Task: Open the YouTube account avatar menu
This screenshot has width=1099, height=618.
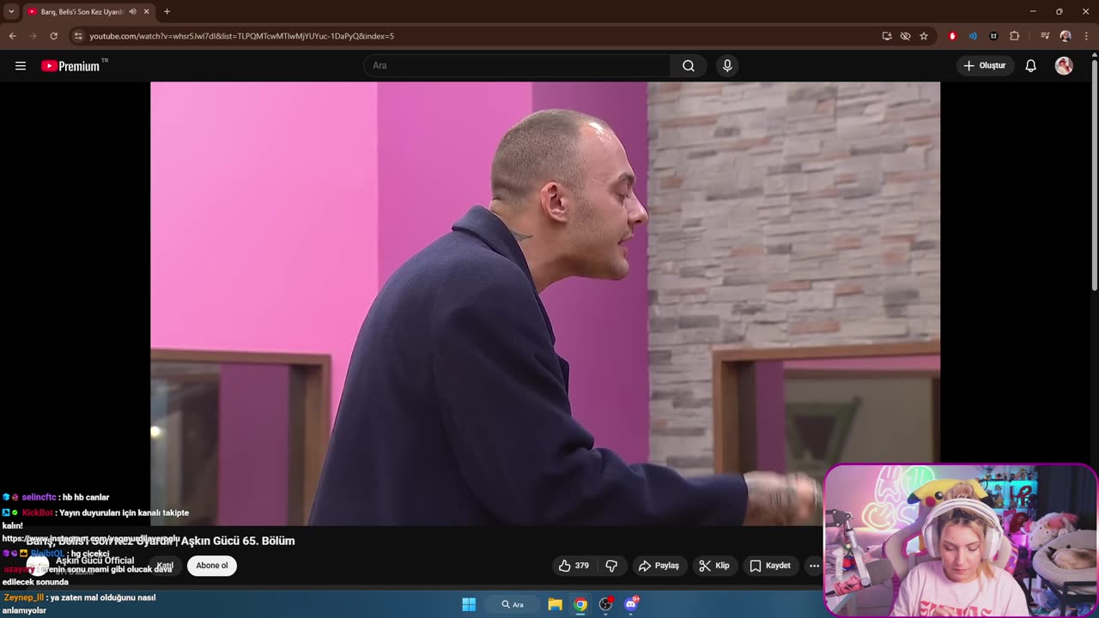Action: pyautogui.click(x=1064, y=66)
